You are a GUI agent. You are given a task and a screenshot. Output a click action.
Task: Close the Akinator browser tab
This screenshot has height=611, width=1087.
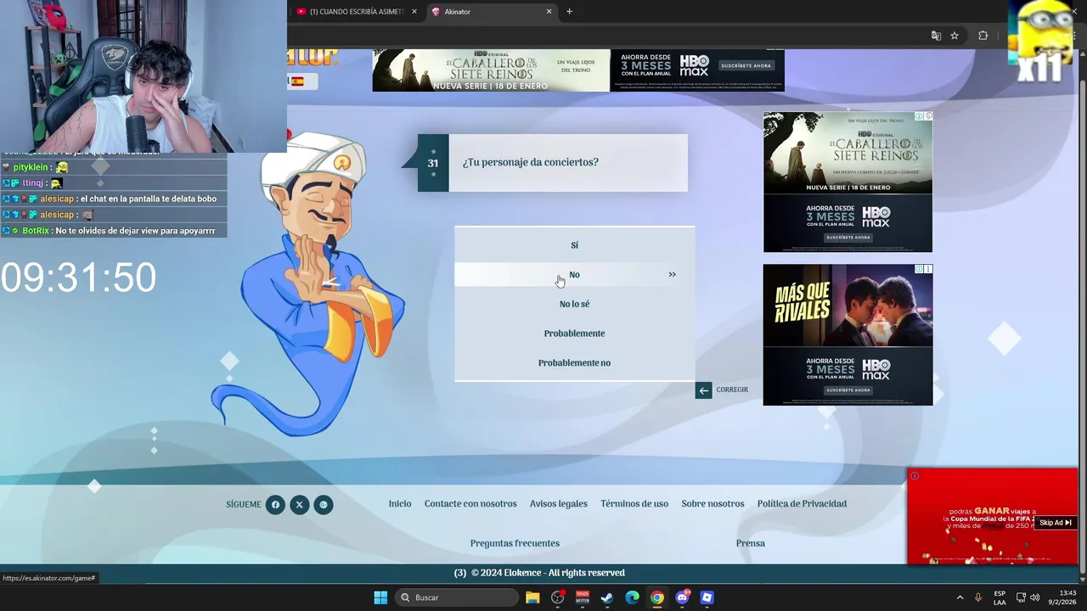549,12
